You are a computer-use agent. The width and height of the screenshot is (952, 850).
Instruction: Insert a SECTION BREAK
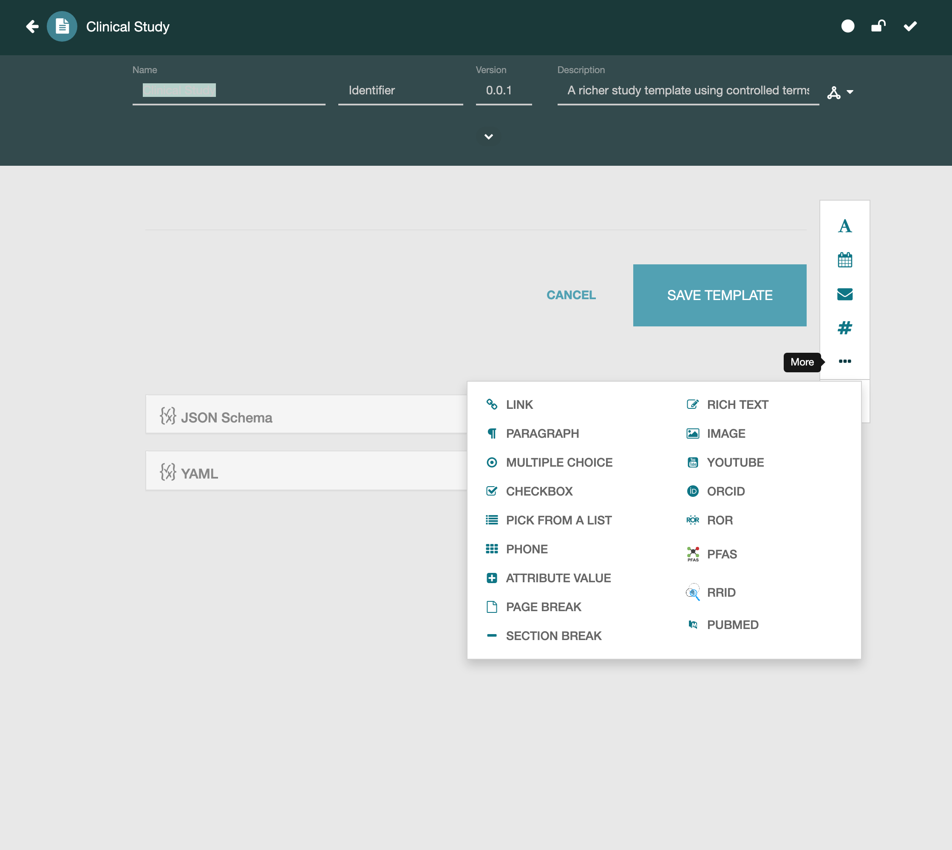coord(544,636)
